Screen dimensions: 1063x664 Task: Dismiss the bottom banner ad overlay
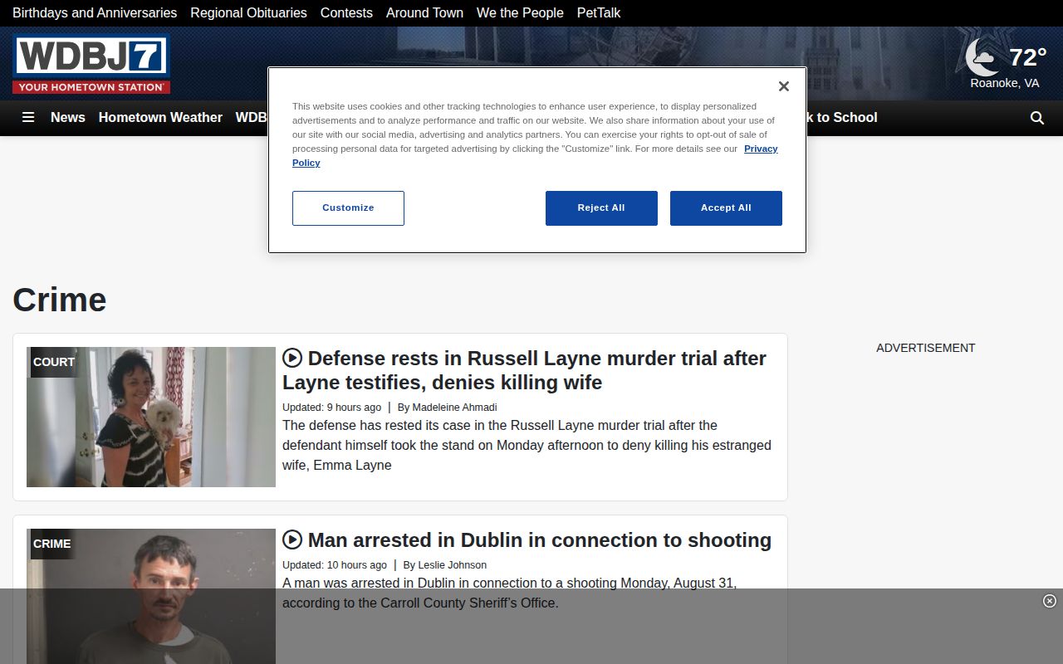coord(1049,601)
